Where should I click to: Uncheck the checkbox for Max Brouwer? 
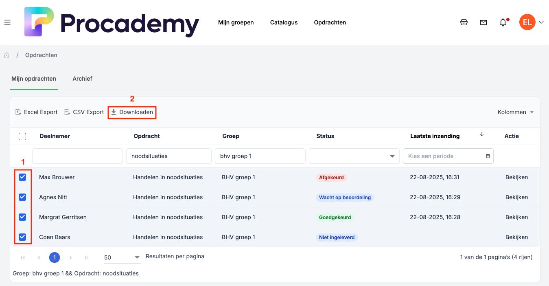(22, 177)
